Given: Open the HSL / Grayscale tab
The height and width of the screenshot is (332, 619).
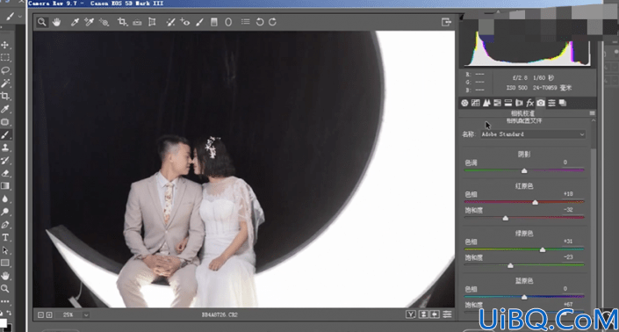Looking at the screenshot, I should point(498,103).
